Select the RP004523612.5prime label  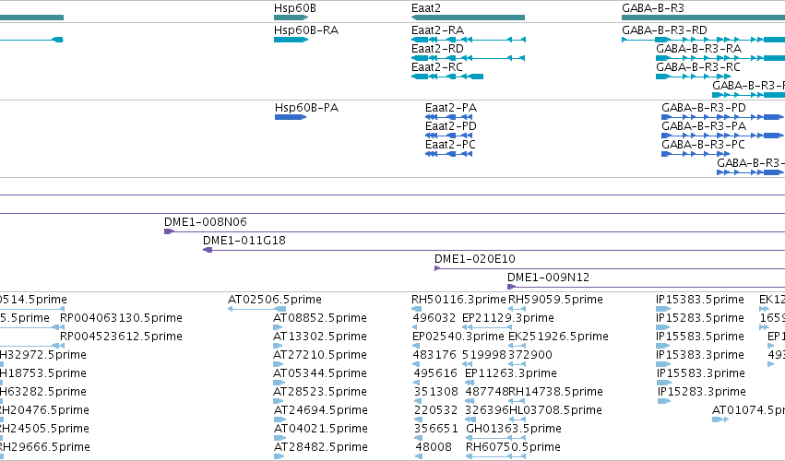pos(121,337)
